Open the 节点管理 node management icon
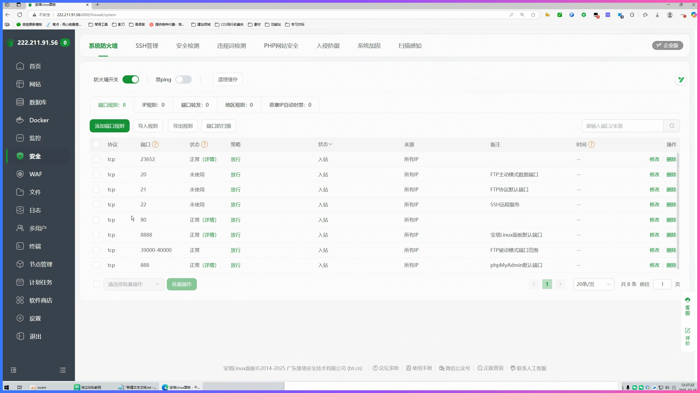700x393 pixels. 20,264
